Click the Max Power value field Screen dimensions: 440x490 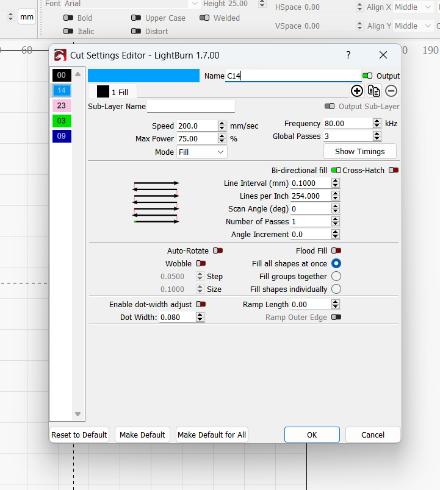(198, 139)
